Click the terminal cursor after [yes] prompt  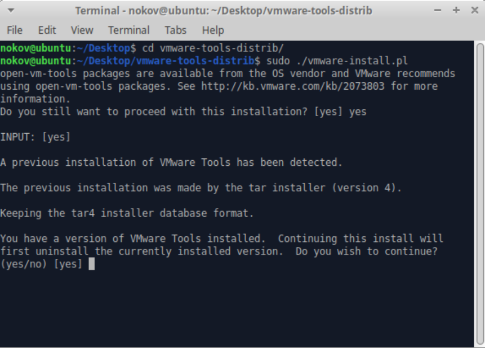(x=92, y=264)
